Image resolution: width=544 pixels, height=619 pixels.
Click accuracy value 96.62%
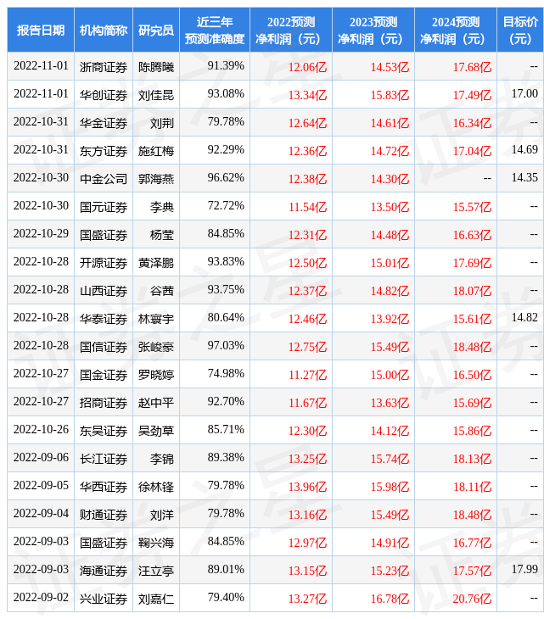(x=226, y=178)
